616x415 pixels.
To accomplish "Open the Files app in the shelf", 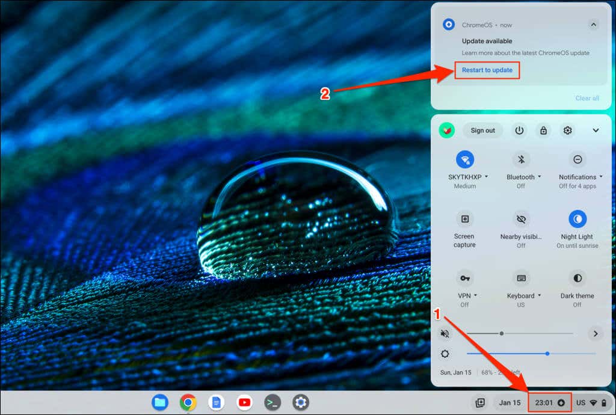I will tap(160, 402).
